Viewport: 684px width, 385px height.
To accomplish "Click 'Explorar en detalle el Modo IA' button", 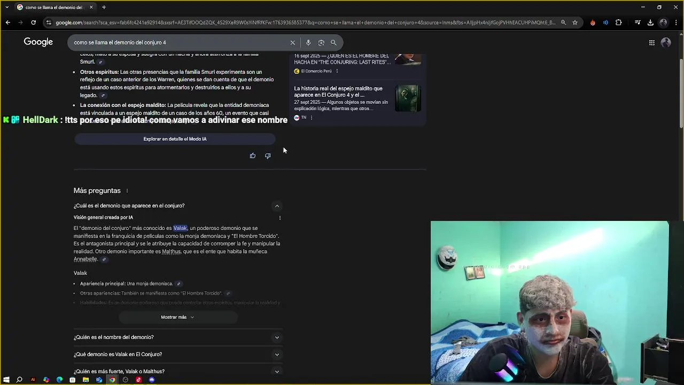I will [x=175, y=139].
